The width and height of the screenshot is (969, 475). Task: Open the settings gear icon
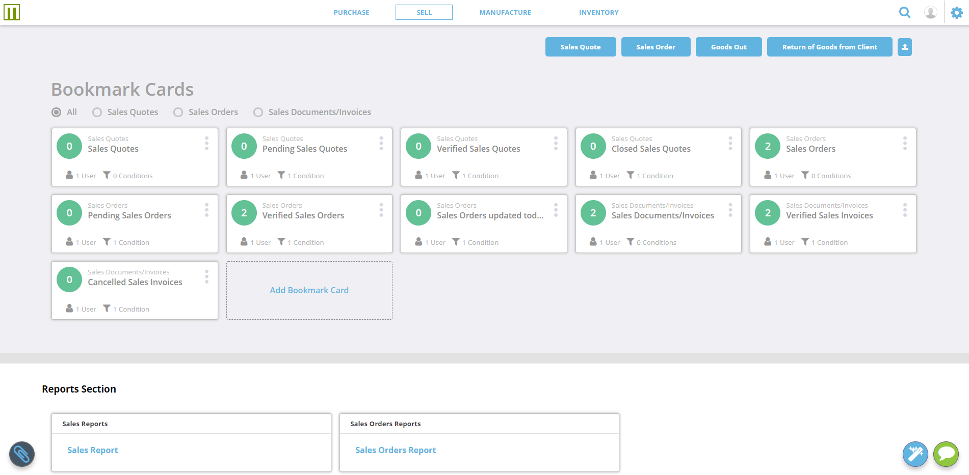pyautogui.click(x=957, y=12)
